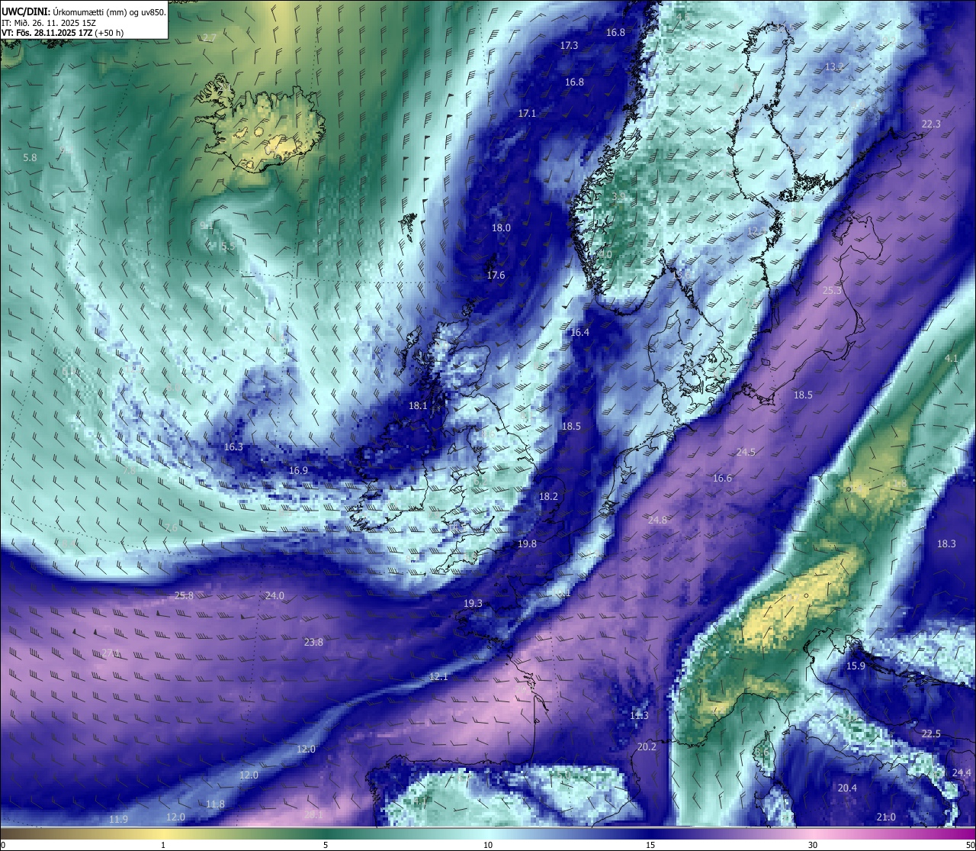Viewport: 976px width, 851px height.
Task: Click the 27.1 value in the southwest Atlantic
Action: tap(111, 653)
